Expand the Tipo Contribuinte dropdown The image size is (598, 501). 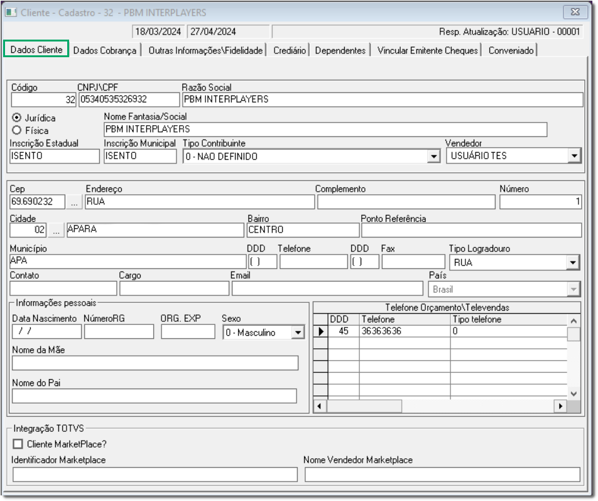(433, 156)
